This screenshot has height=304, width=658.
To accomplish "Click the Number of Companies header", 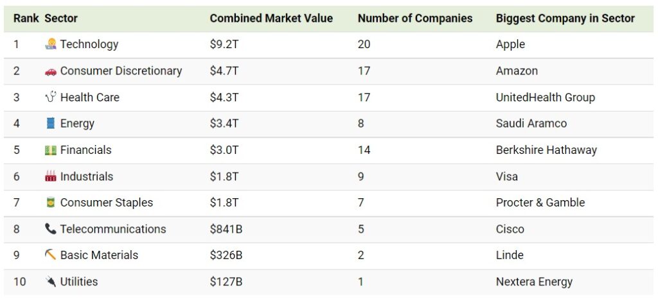I will coord(415,19).
